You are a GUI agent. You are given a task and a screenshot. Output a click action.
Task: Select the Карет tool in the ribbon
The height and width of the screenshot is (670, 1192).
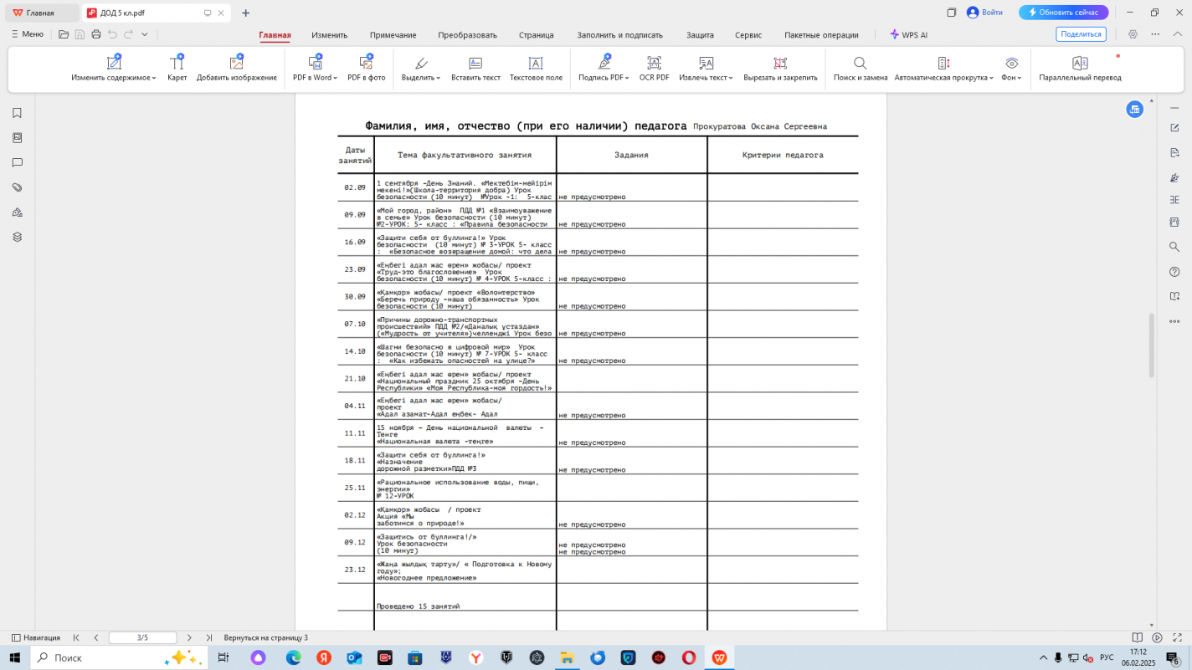click(177, 64)
